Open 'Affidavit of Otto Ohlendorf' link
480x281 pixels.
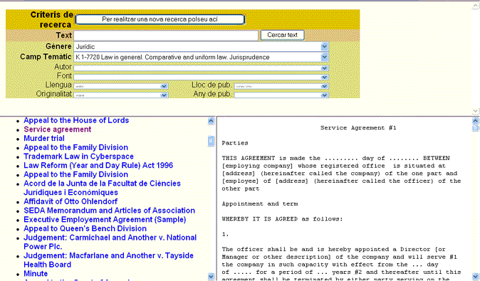point(71,201)
